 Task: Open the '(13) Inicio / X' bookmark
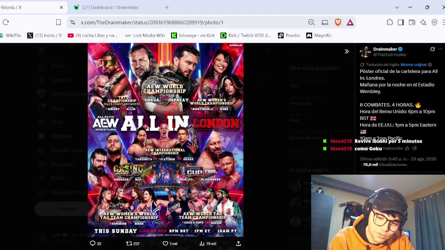pos(44,35)
